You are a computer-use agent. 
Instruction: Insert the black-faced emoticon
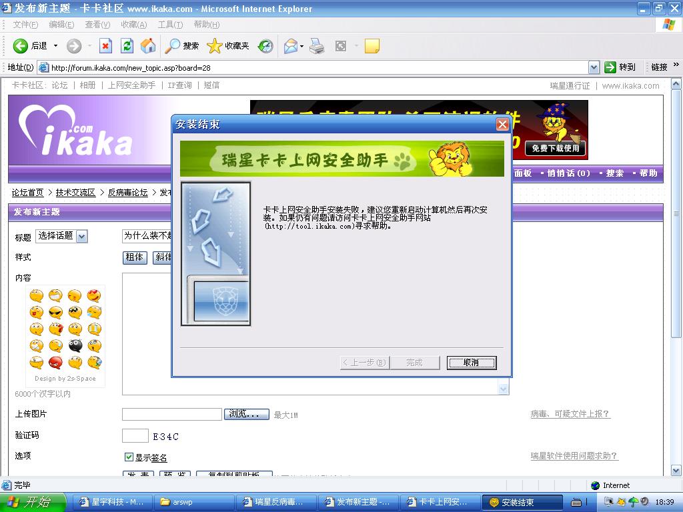(75, 346)
